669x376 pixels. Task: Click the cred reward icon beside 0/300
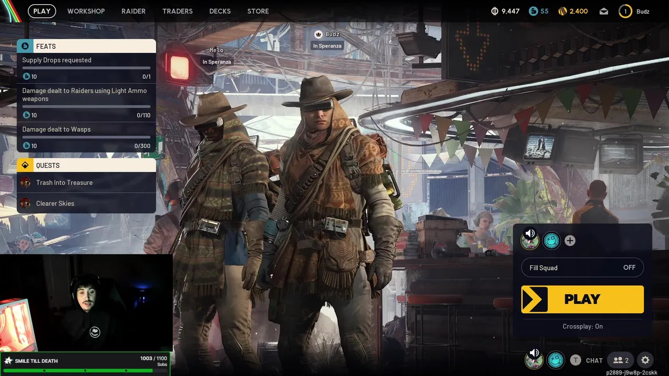[x=27, y=146]
